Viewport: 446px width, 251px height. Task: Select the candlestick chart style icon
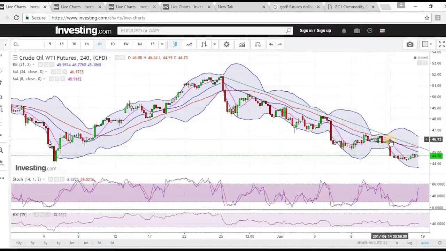click(175, 44)
